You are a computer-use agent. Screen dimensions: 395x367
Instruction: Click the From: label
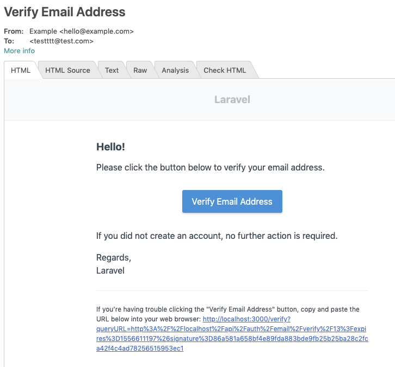click(x=13, y=31)
